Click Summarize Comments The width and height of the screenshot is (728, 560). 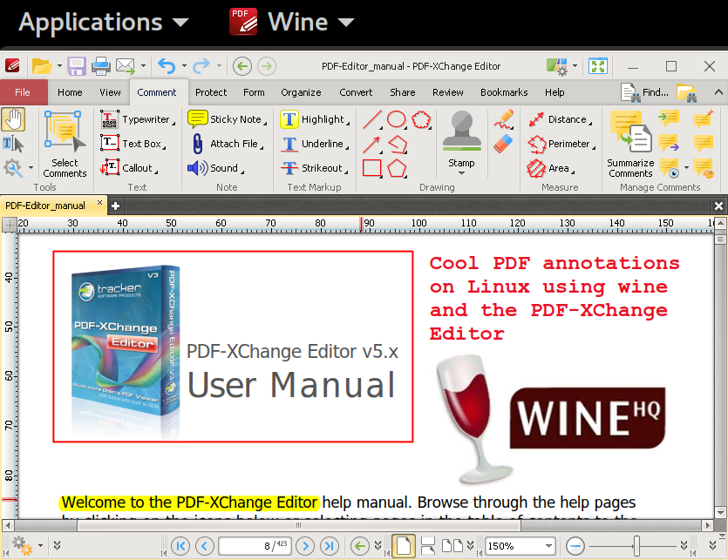pos(630,144)
